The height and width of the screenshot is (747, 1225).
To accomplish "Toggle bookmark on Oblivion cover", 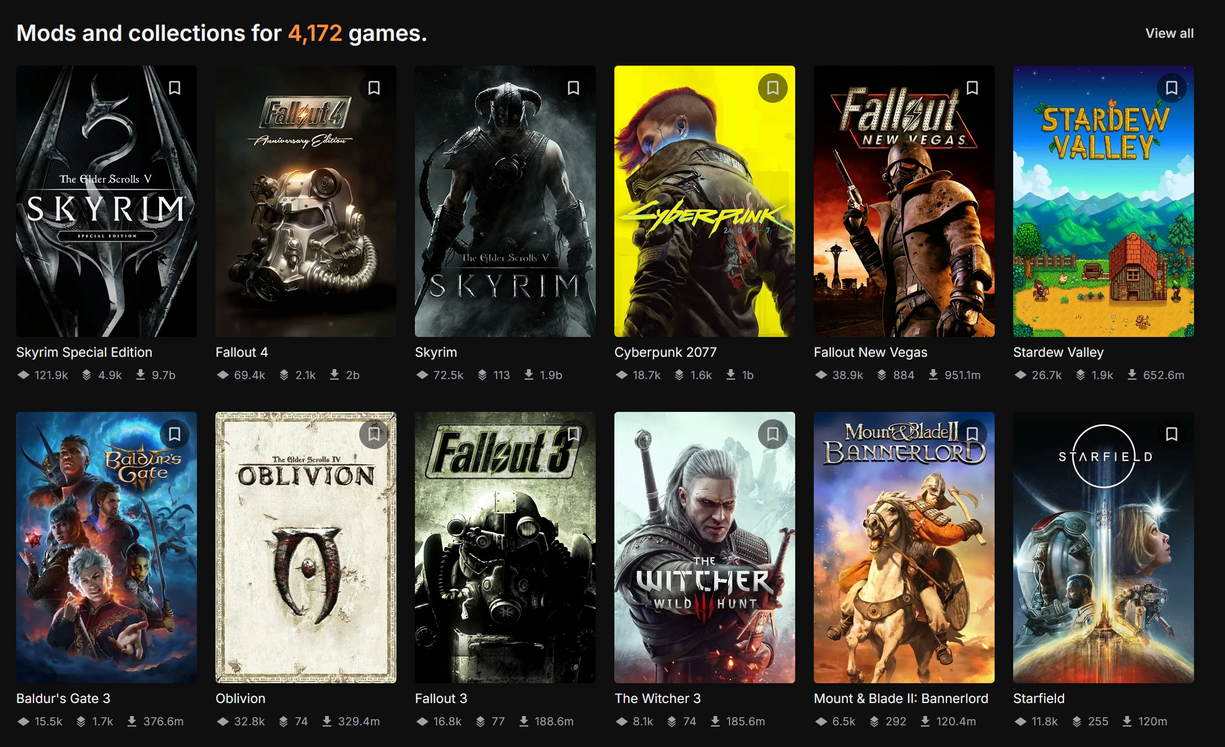I will (x=374, y=434).
